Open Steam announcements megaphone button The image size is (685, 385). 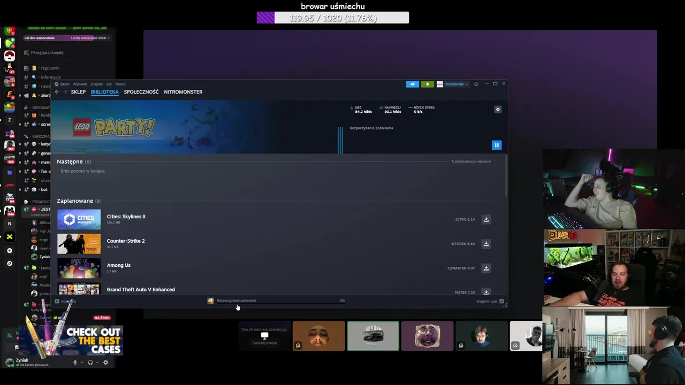413,84
